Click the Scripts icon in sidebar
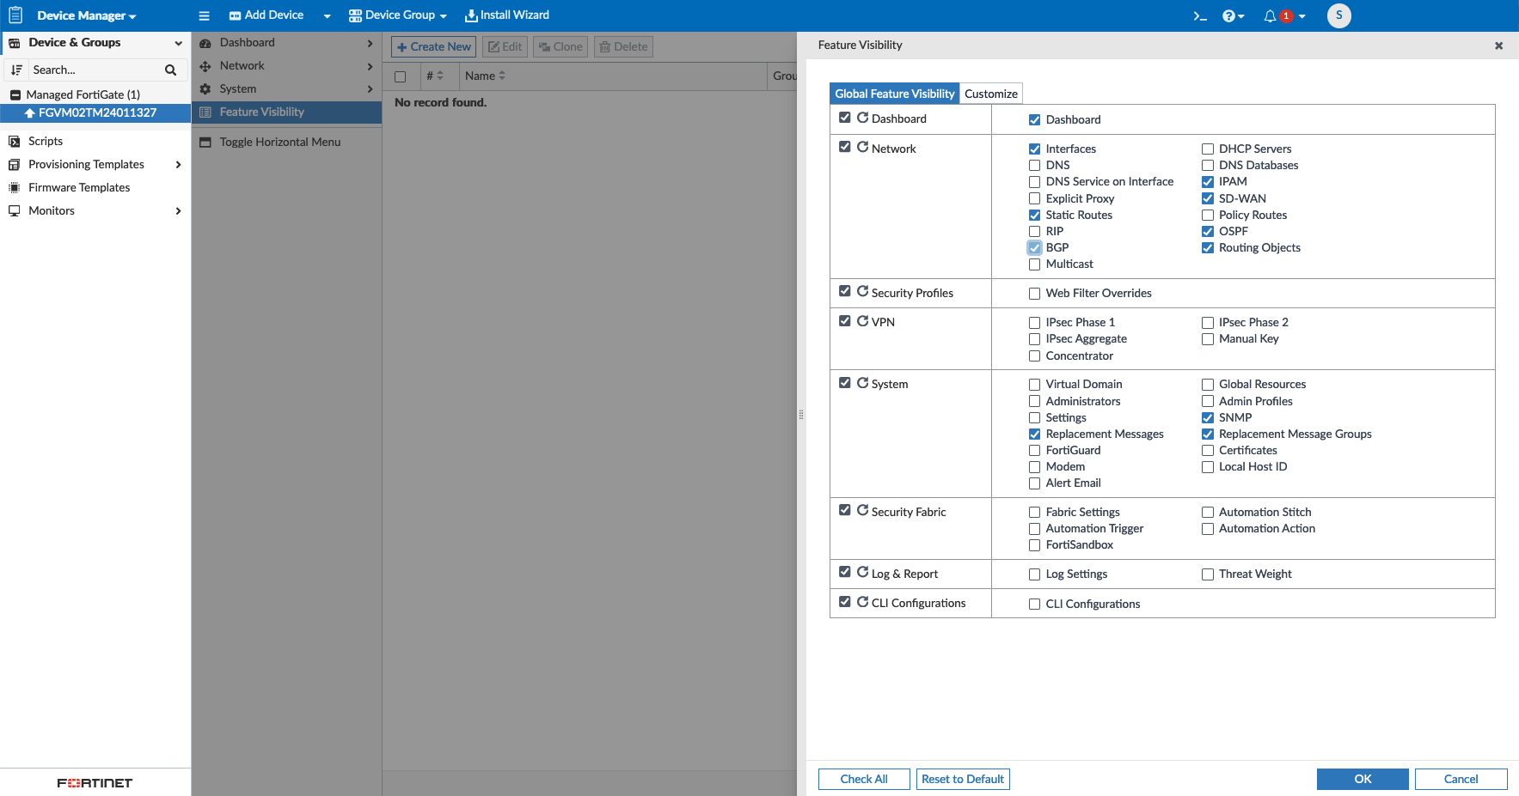Screen dimensions: 1519x796 tap(14, 141)
